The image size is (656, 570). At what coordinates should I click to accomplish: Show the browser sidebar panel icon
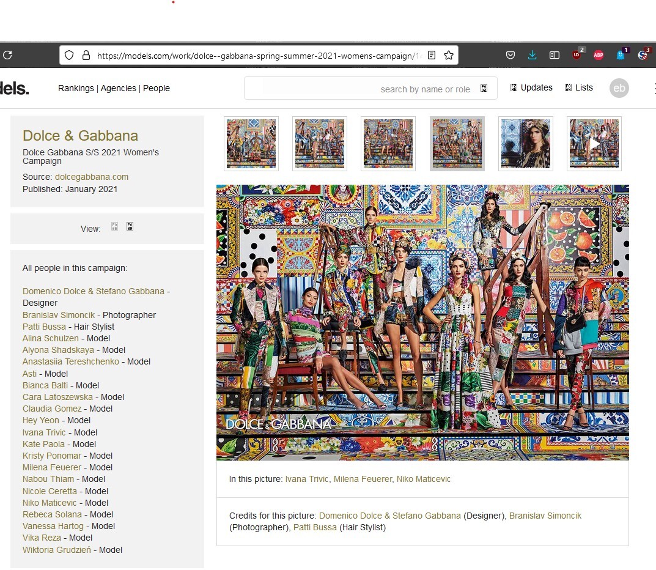click(555, 55)
